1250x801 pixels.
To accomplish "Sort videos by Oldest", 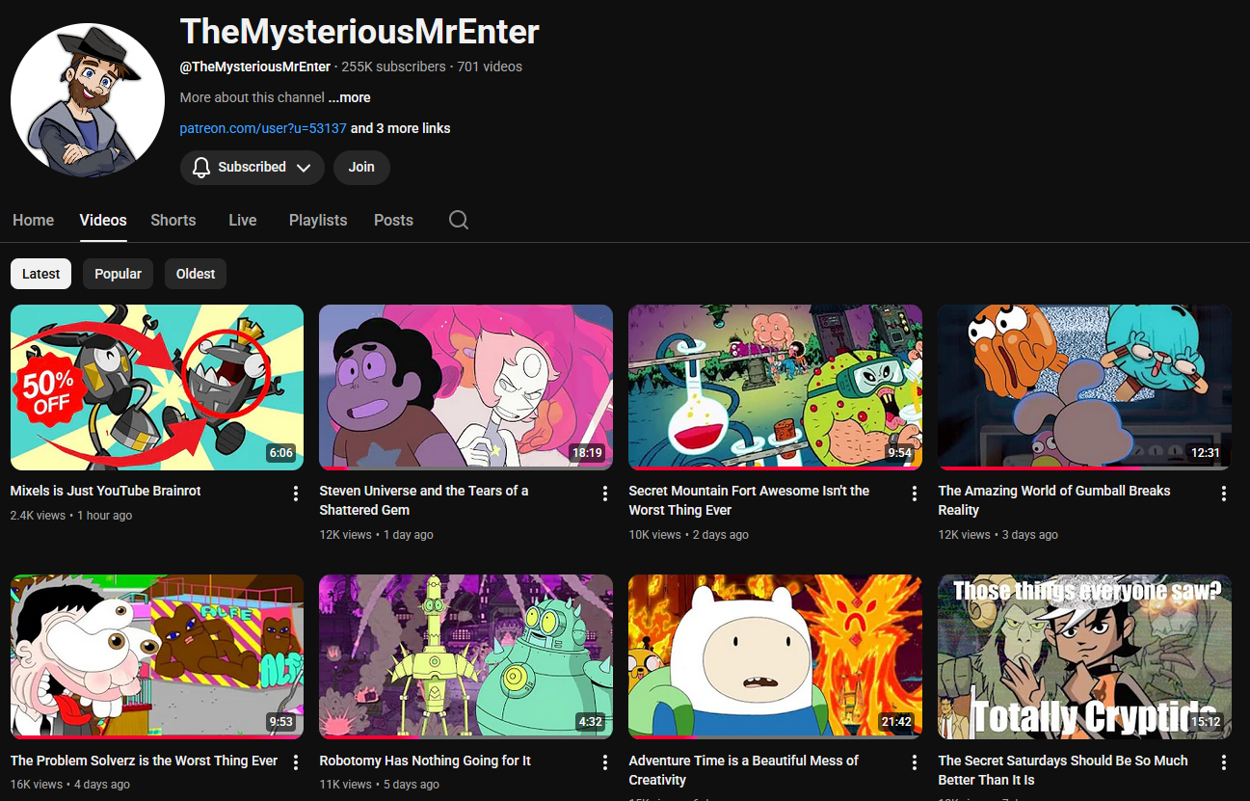I will pyautogui.click(x=196, y=274).
